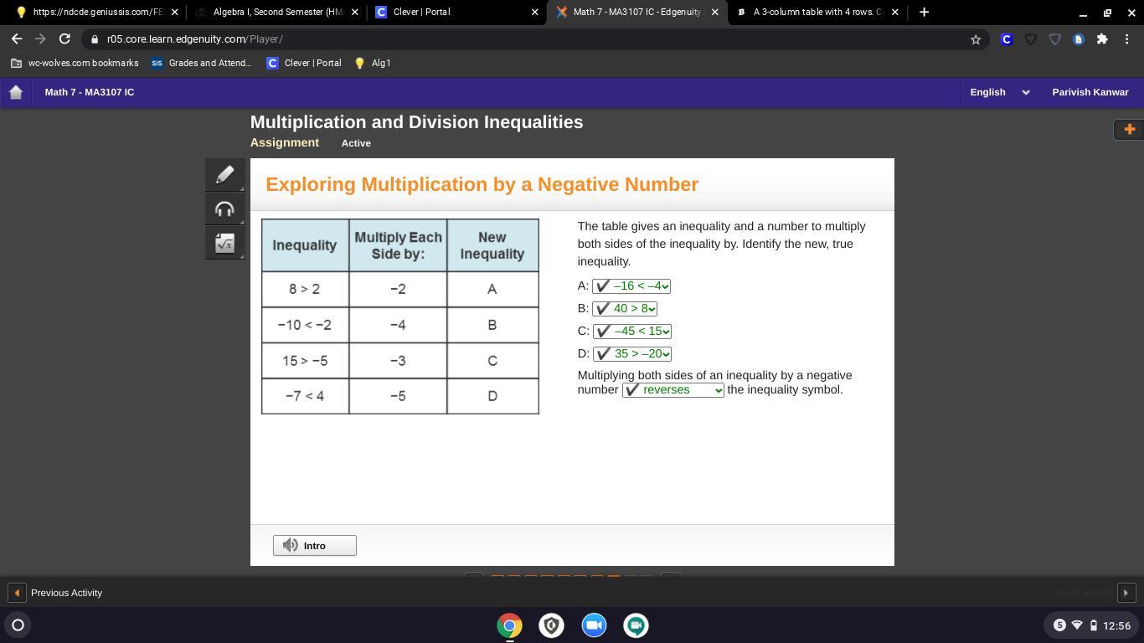
Task: Click the orange plus button at right
Action: click(1129, 129)
